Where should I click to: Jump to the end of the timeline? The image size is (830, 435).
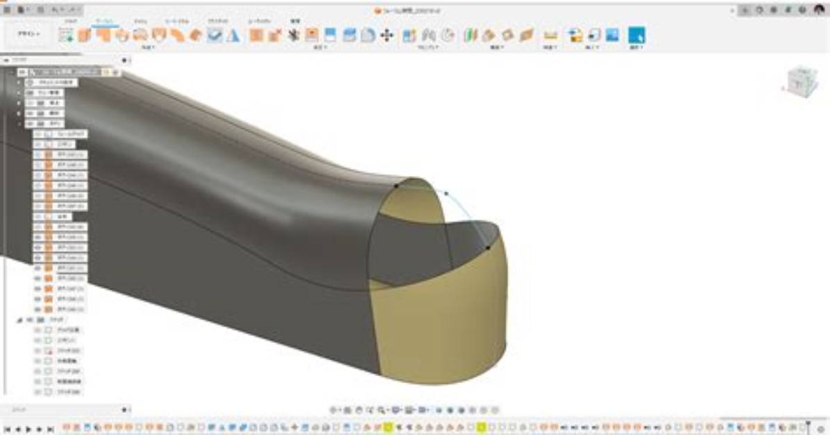tap(50, 429)
